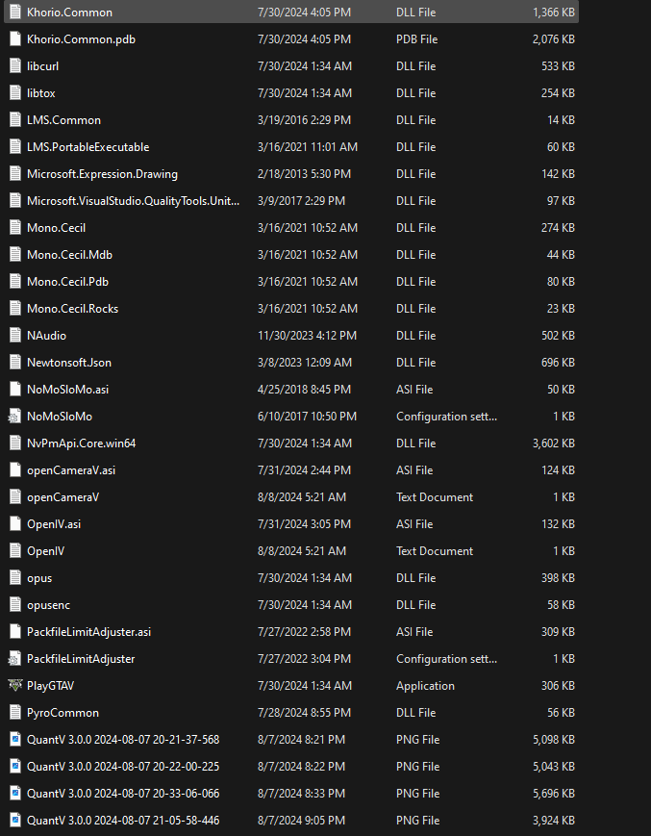
Task: Click the 3/19/2016 2:29 PM date cell
Action: tap(304, 119)
